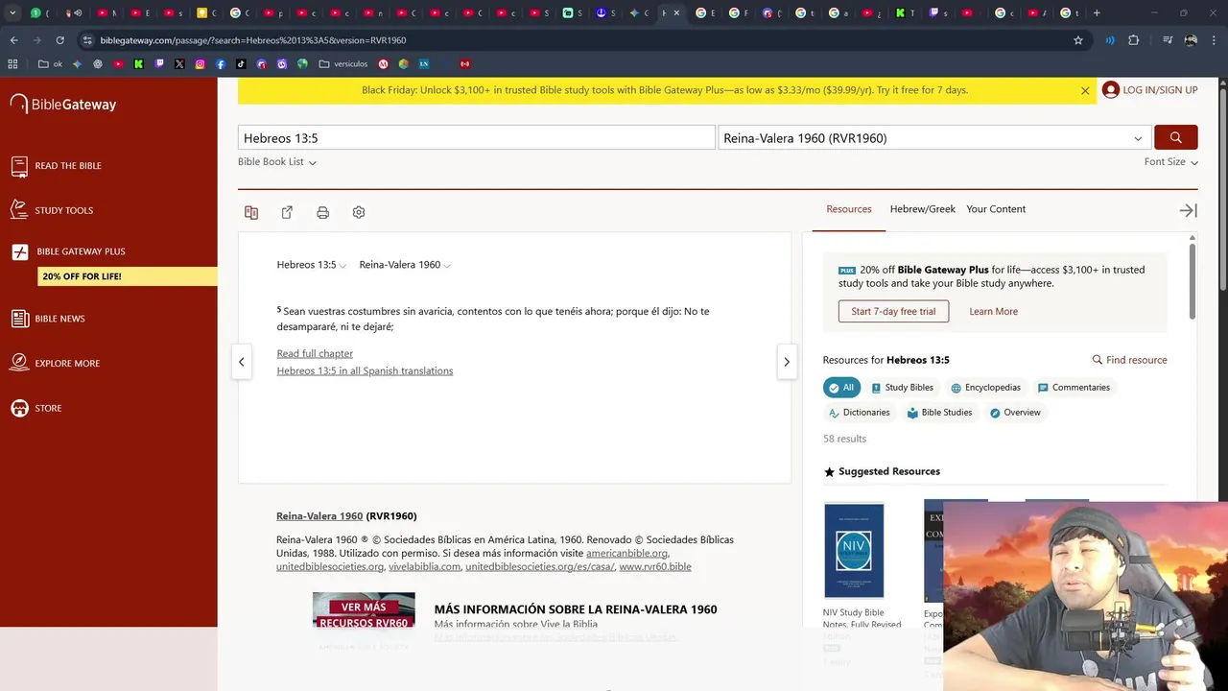
Task: Expand the Reina-Valera 1960 passage version selector
Action: pyautogui.click(x=405, y=265)
